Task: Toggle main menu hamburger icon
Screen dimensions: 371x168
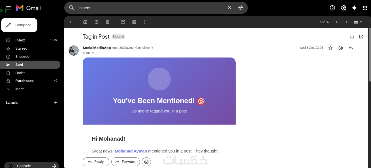Action: pyautogui.click(x=8, y=8)
